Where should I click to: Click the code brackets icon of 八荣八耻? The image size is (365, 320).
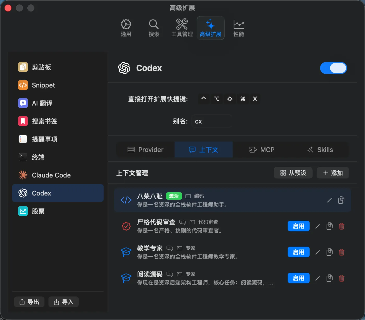(126, 200)
